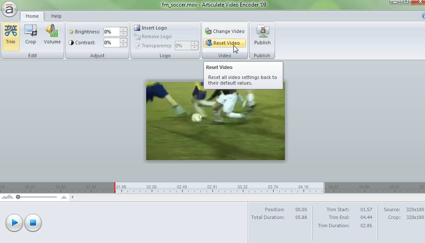This screenshot has width=425, height=243.
Task: Click the soccer video preview
Action: pos(216,121)
